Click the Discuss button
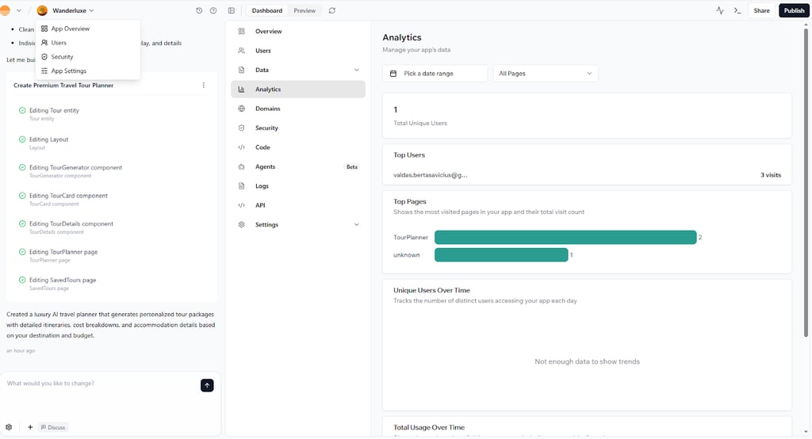812x439 pixels. click(53, 427)
